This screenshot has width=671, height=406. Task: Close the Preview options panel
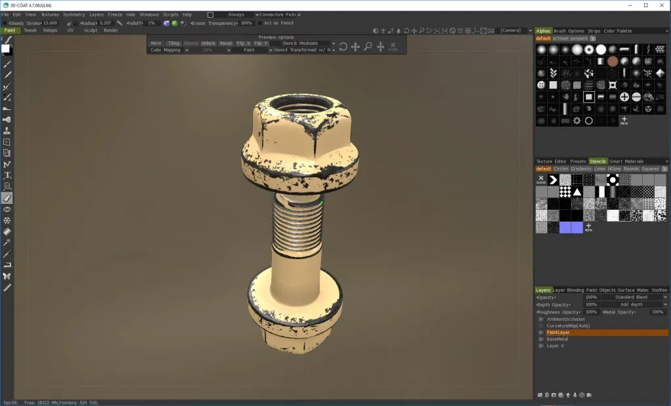pos(393,47)
